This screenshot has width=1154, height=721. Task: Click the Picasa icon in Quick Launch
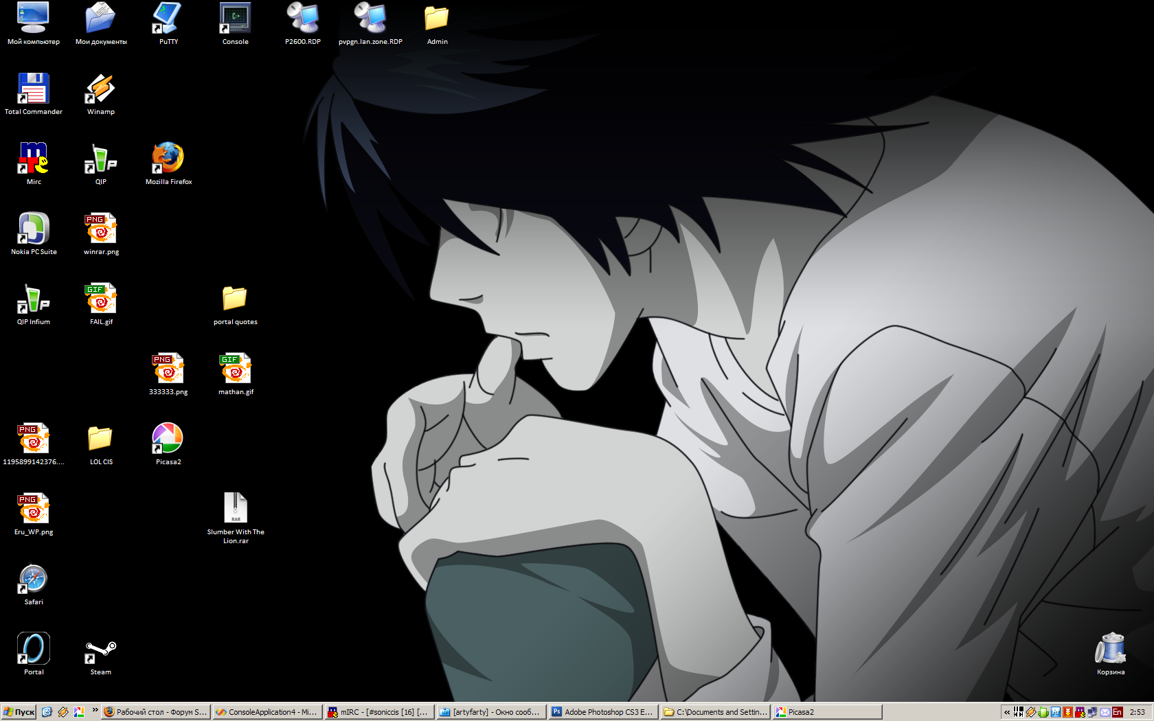click(79, 712)
